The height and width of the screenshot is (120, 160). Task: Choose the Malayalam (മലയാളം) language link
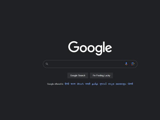pyautogui.click(x=121, y=84)
